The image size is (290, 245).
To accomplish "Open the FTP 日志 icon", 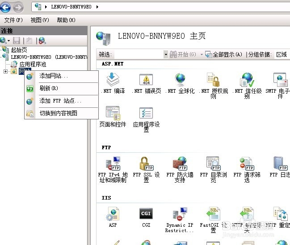I will tap(280, 163).
